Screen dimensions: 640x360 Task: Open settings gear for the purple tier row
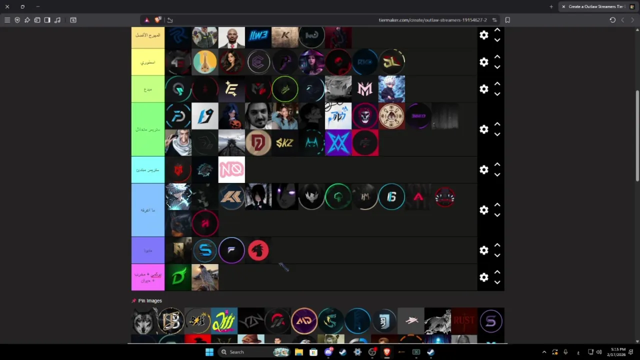point(483,250)
